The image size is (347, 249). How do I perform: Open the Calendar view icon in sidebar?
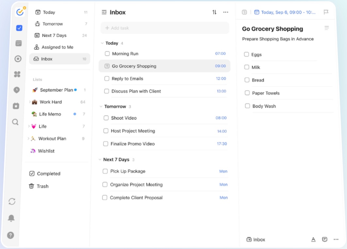click(19, 43)
